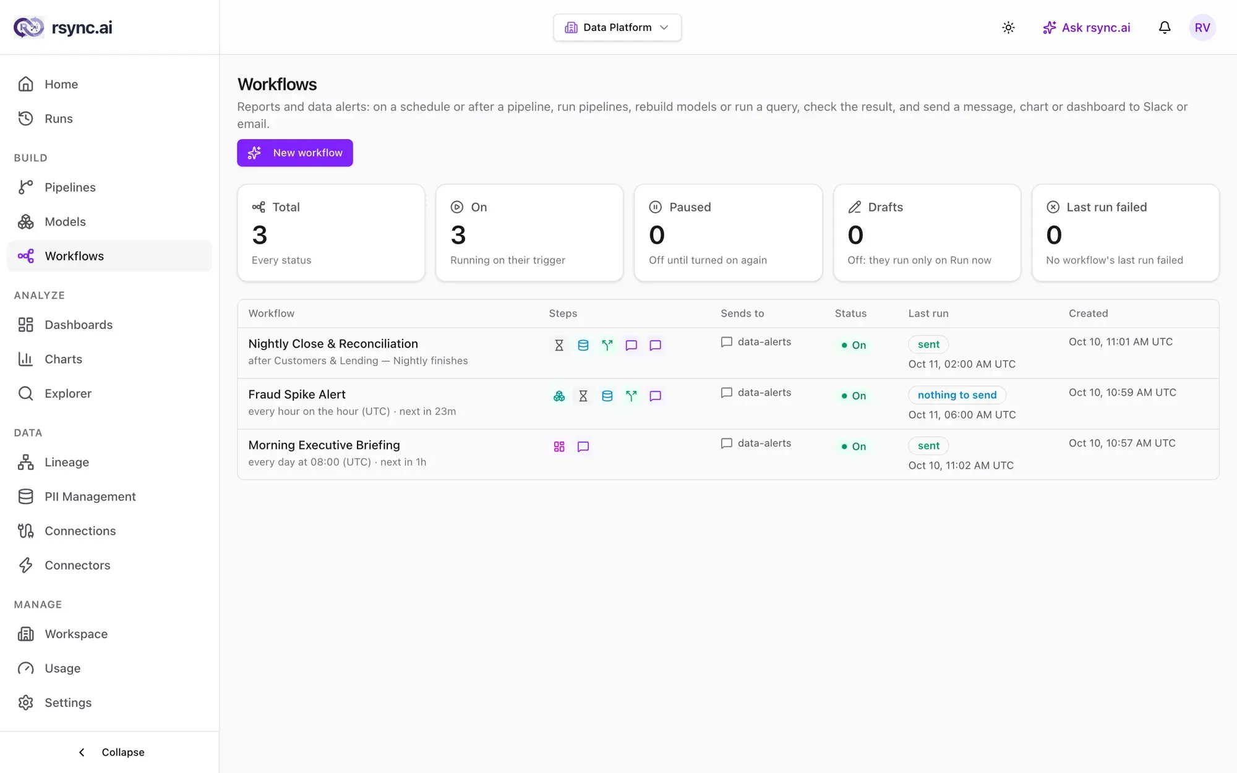Open Usage page
This screenshot has width=1237, height=773.
point(109,668)
